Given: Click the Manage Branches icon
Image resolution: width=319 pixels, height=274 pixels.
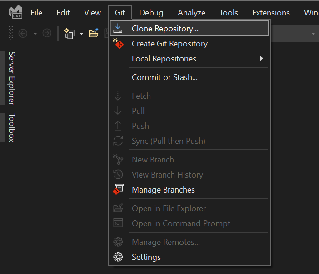Looking at the screenshot, I should click(x=118, y=190).
